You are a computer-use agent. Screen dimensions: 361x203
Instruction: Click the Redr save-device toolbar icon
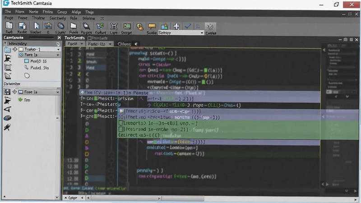pyautogui.click(x=22, y=26)
